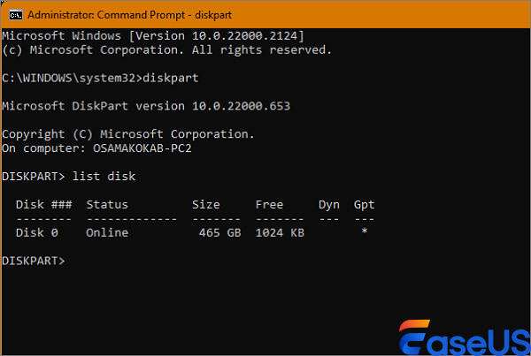Click the 'Size' column header

coord(206,204)
